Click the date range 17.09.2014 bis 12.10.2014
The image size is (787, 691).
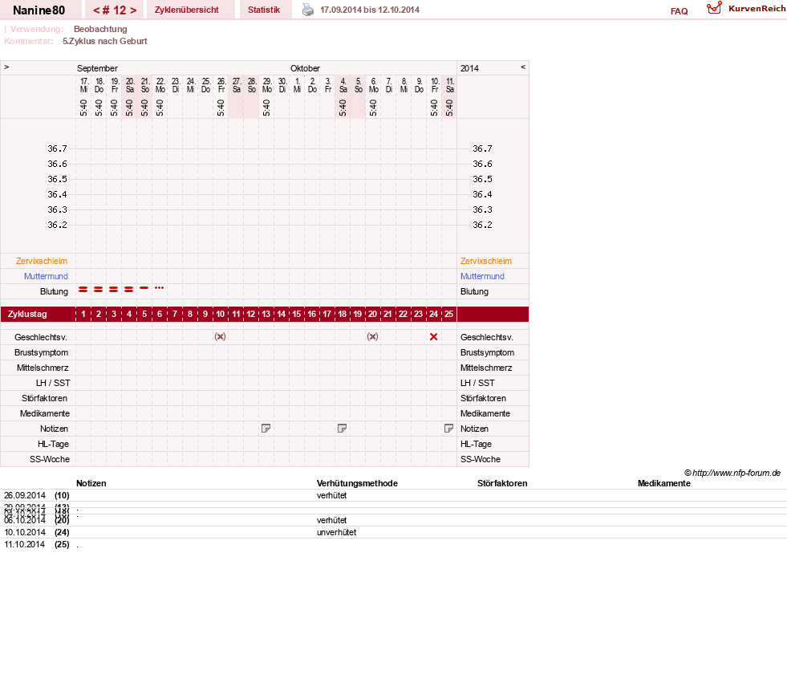point(370,10)
